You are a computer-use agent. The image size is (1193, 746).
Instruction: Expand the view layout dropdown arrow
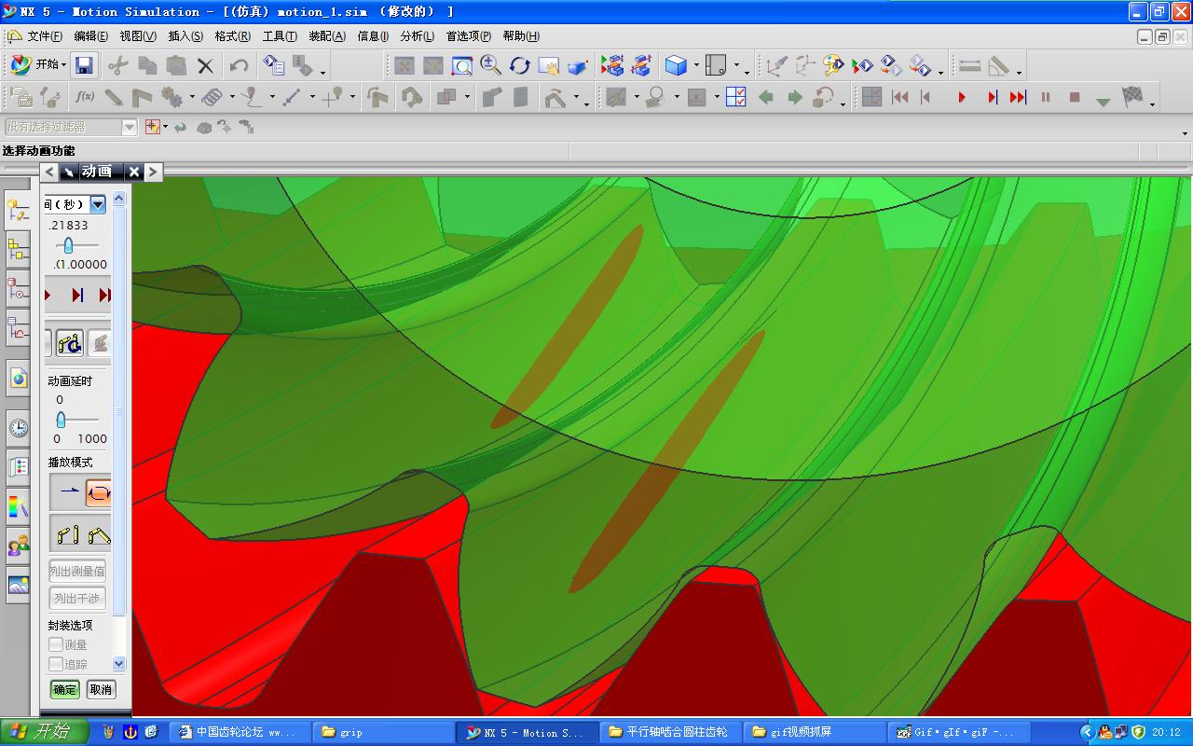click(x=735, y=67)
